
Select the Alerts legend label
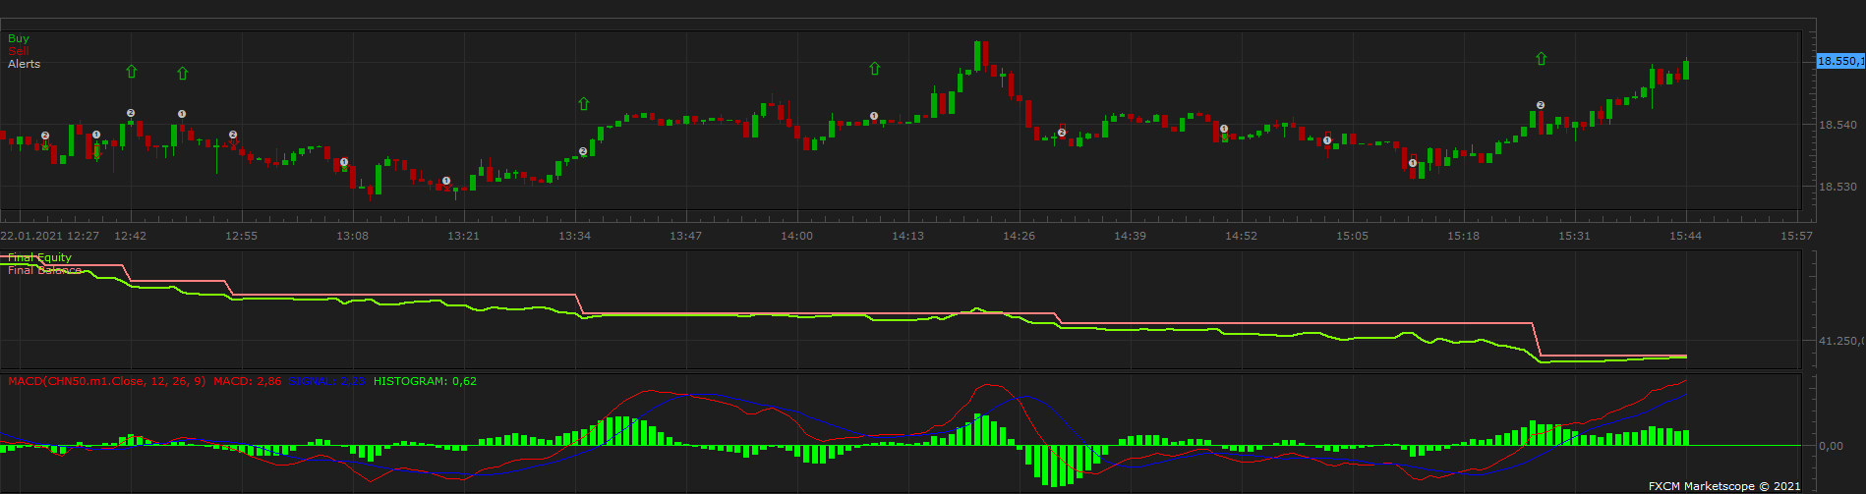pyautogui.click(x=25, y=64)
